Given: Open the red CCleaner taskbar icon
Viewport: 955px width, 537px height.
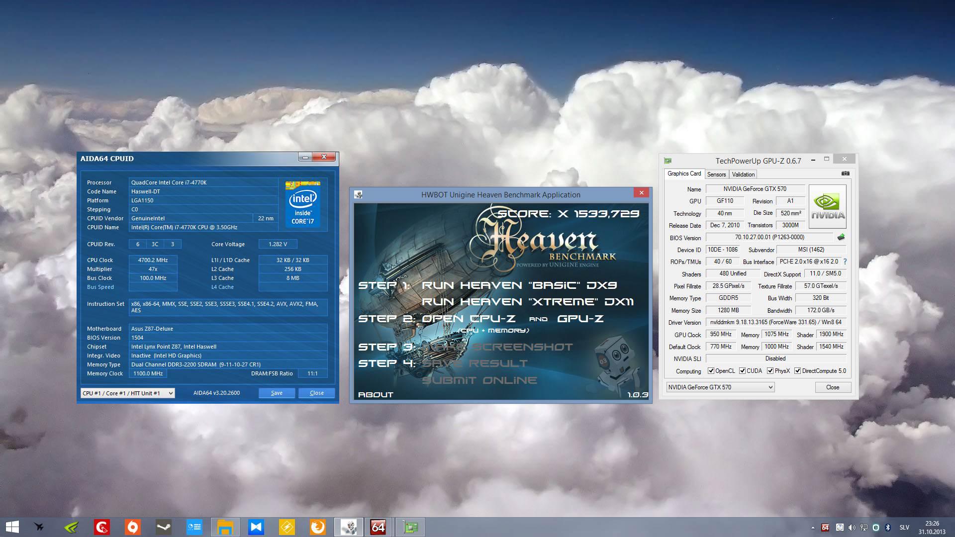Looking at the screenshot, I should (102, 527).
